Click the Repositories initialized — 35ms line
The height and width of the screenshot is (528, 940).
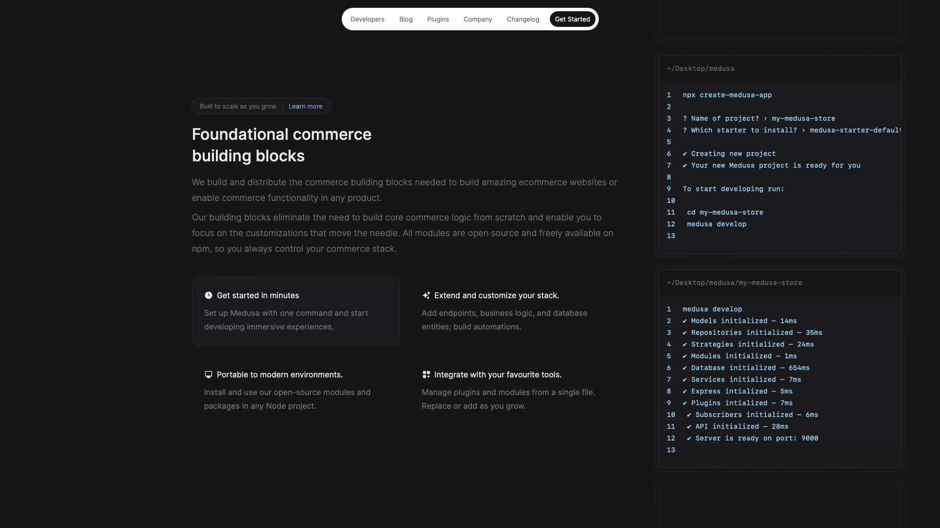click(x=752, y=332)
